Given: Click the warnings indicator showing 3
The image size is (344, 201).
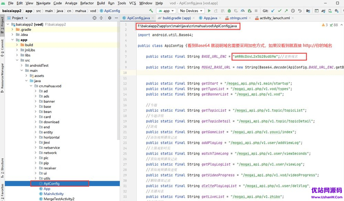Looking at the screenshot, I should (x=325, y=25).
